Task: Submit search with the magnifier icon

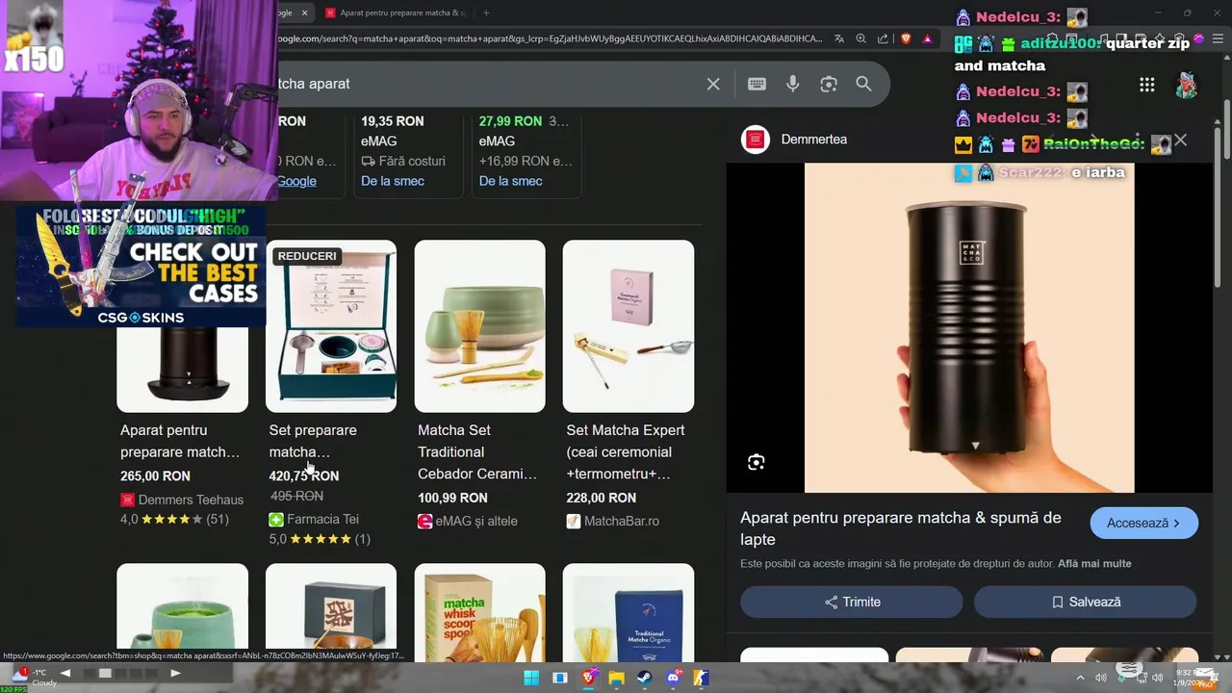Action: [x=863, y=84]
